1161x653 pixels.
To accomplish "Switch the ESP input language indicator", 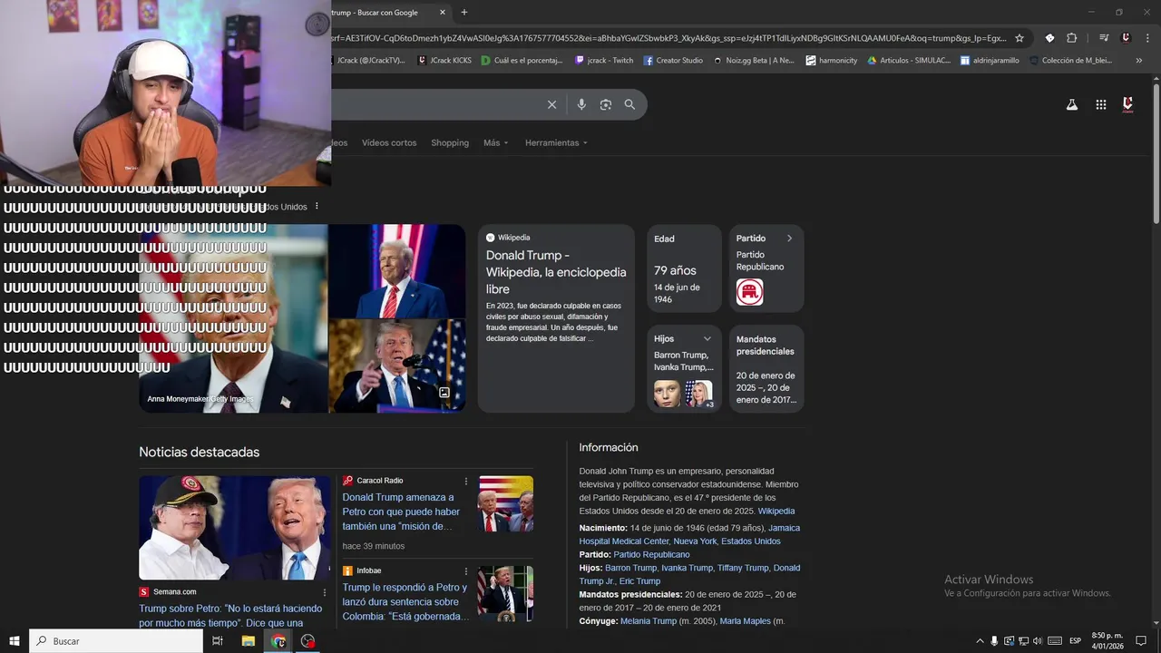I will pos(1076,641).
